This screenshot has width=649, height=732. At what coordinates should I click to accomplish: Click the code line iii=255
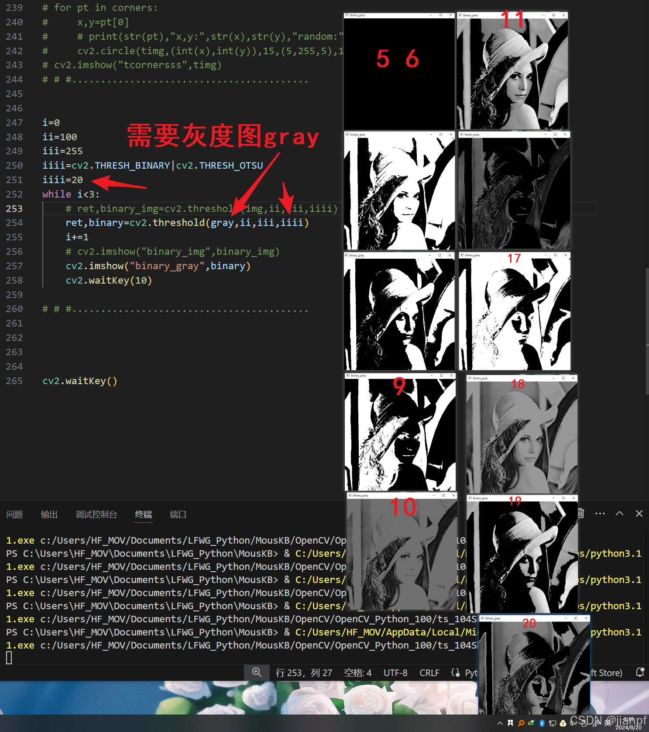coord(62,151)
